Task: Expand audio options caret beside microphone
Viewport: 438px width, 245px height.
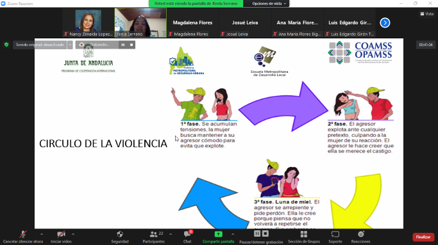Action: pos(42,234)
